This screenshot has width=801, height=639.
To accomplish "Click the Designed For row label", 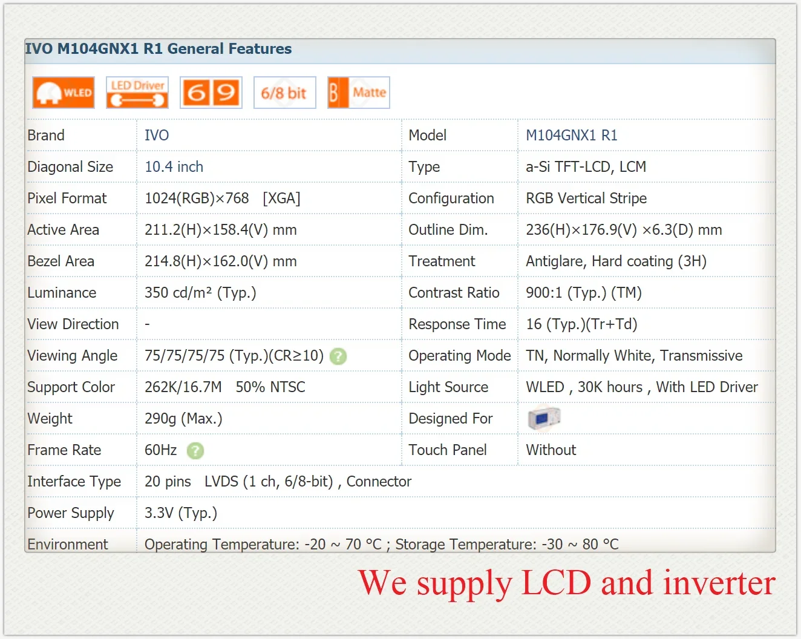I will pos(451,419).
